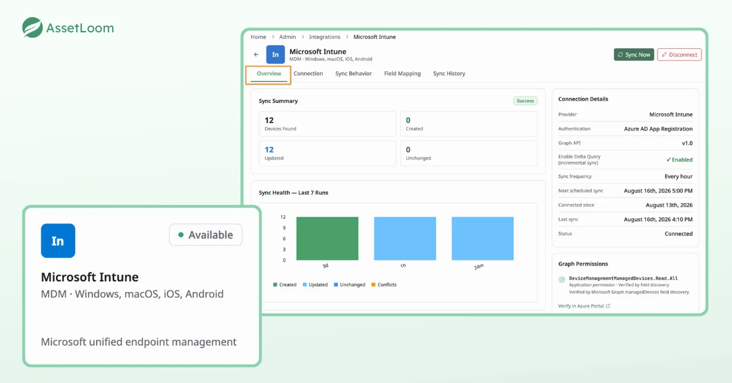Click the green 3d bar in chart
This screenshot has width=732, height=383.
(327, 238)
